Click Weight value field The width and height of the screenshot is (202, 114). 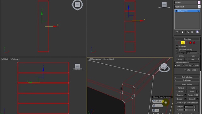[189, 107]
